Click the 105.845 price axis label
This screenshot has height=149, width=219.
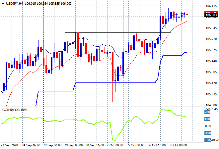pyautogui.click(x=211, y=28)
